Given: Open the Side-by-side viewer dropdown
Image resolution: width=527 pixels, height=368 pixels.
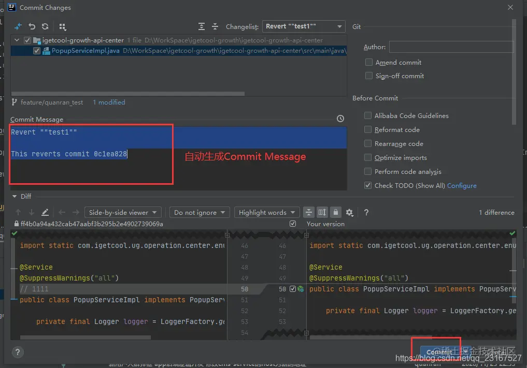Looking at the screenshot, I should 123,212.
